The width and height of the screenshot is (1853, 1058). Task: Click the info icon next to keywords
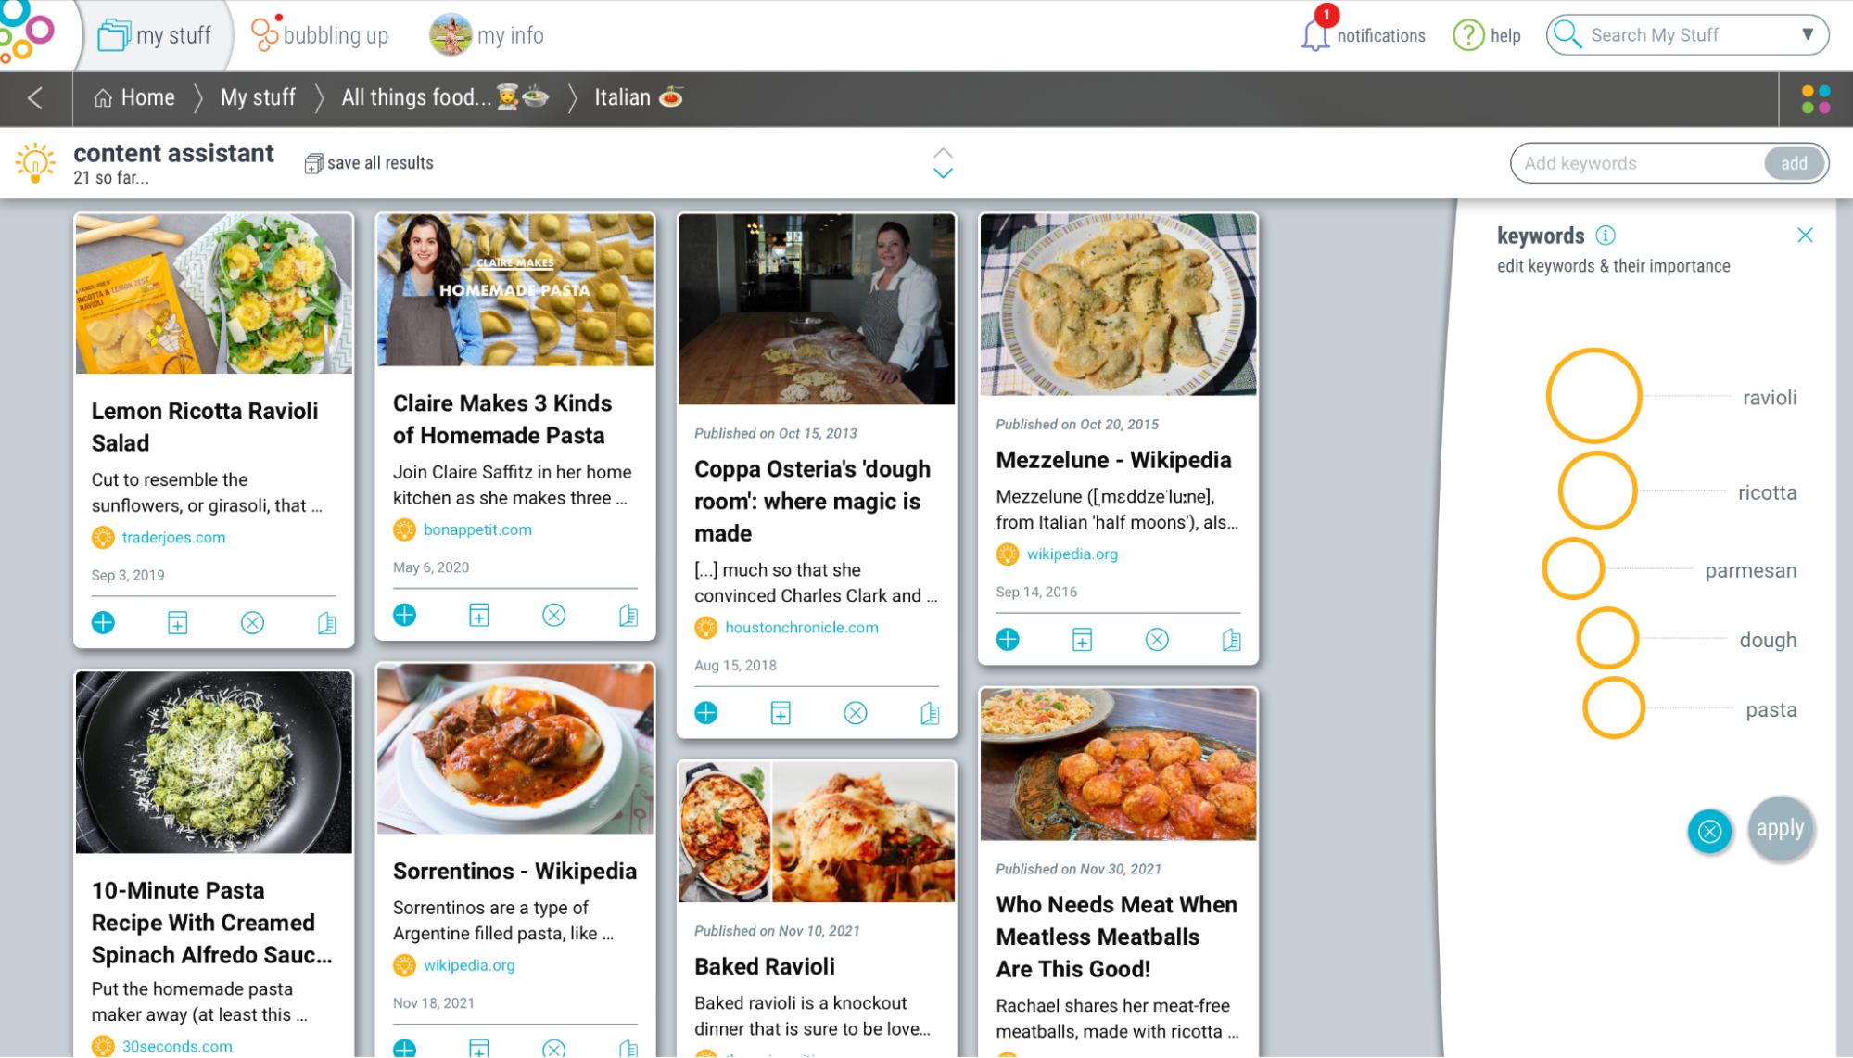1606,236
